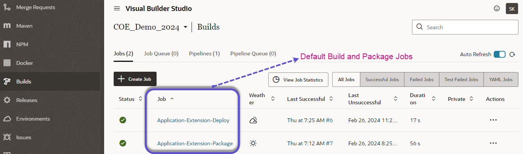Click the Create Job button
Screen dimensions: 523x154
(x=135, y=79)
